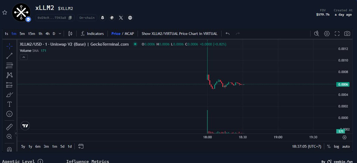The image size is (357, 163).
Task: Select the crosshair cursor tool
Action: pos(9,46)
